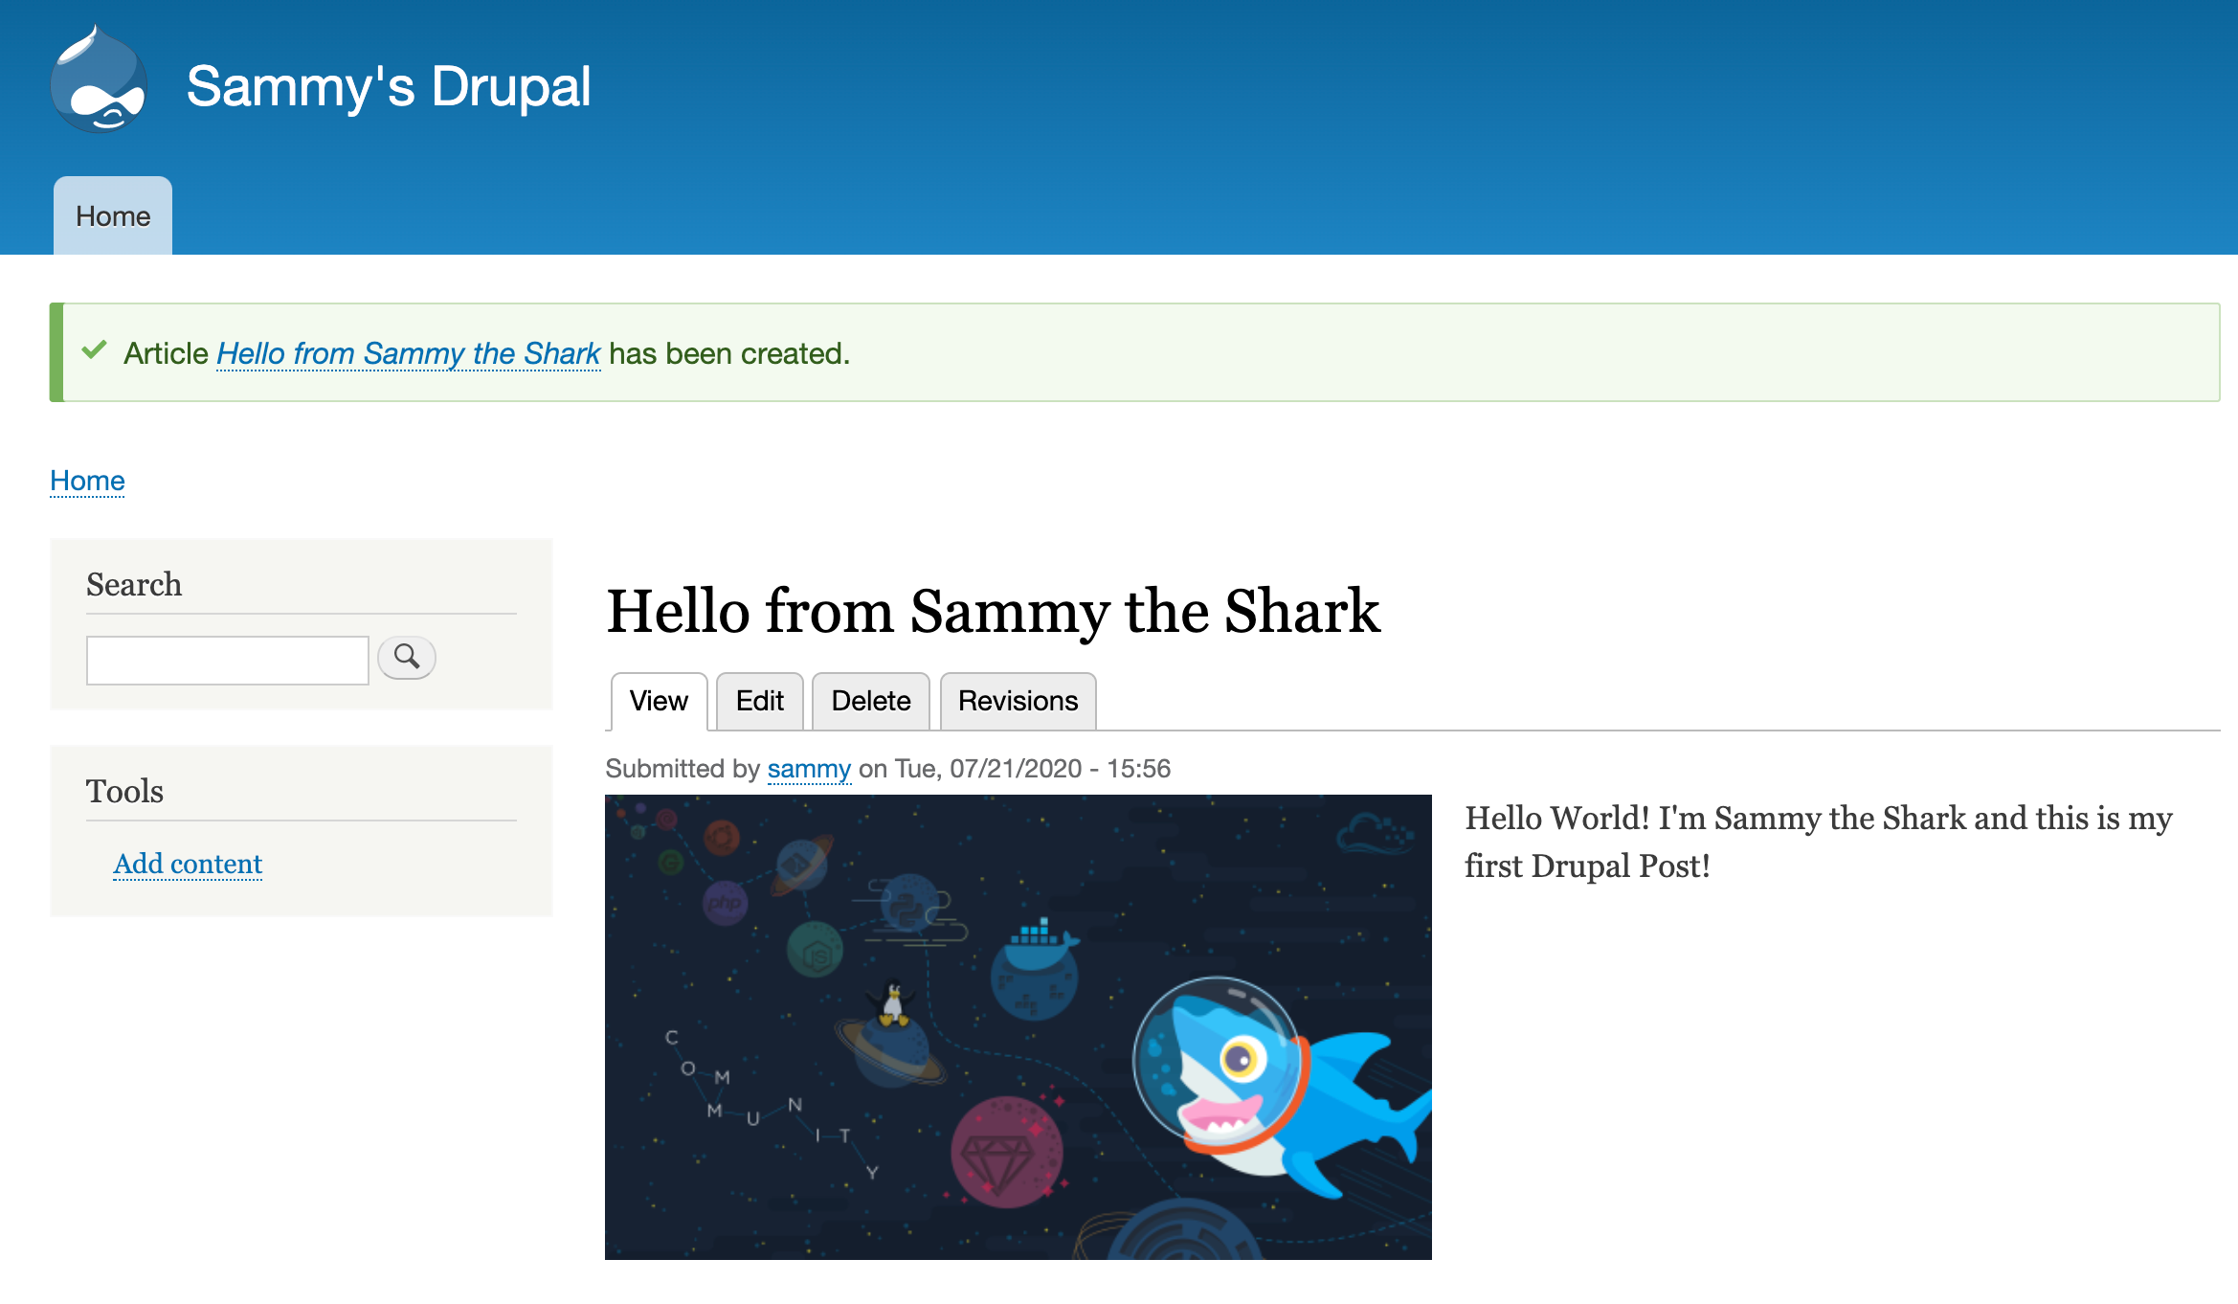Click the Home navigation menu item
The width and height of the screenshot is (2238, 1304).
(x=113, y=214)
